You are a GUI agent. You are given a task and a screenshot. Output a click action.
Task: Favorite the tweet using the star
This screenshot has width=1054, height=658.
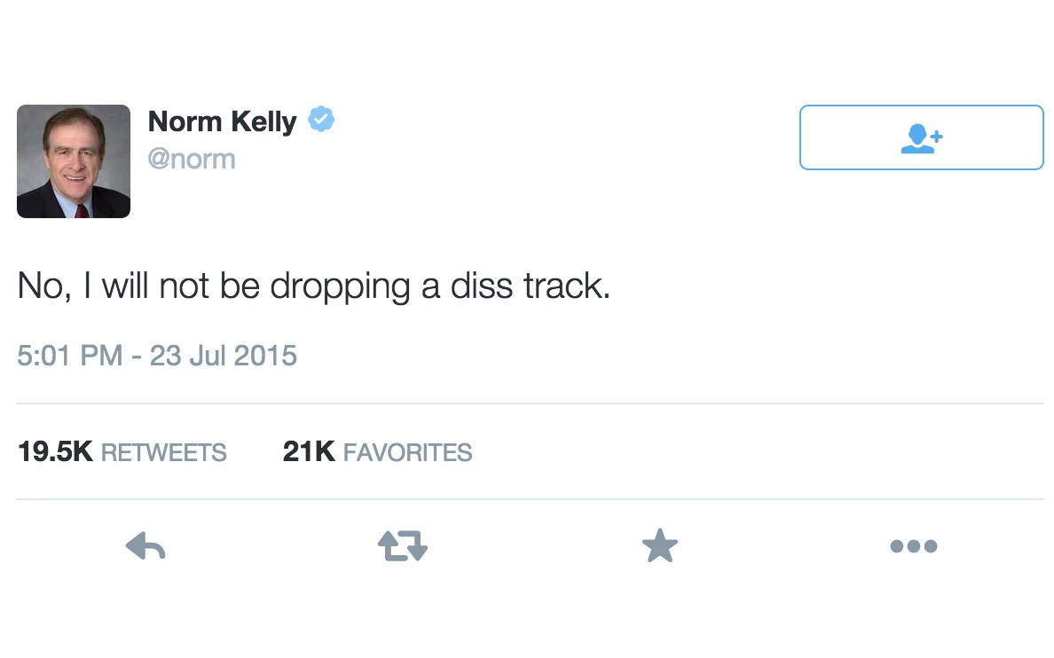click(x=660, y=546)
